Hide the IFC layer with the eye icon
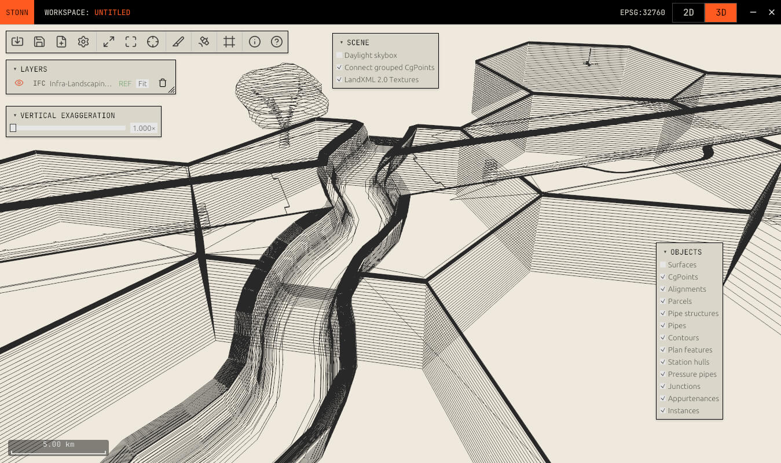 point(19,83)
